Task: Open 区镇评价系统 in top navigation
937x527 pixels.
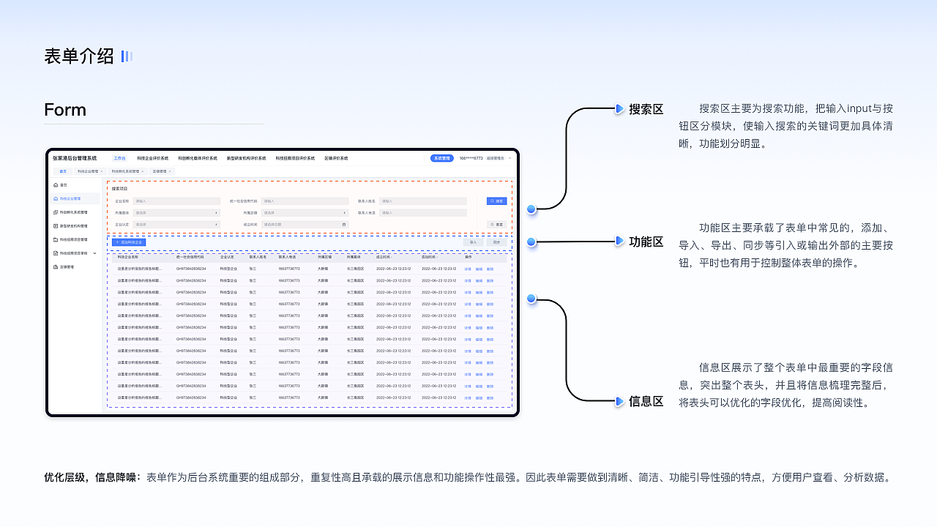Action: [x=336, y=158]
